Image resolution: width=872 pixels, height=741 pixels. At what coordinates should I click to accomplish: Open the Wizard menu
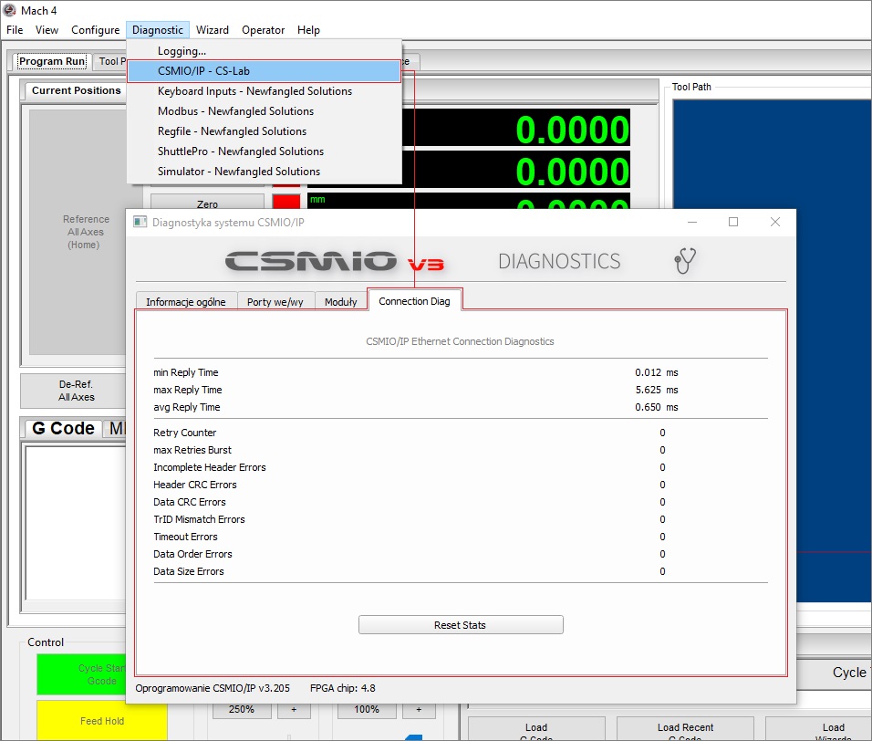[213, 30]
